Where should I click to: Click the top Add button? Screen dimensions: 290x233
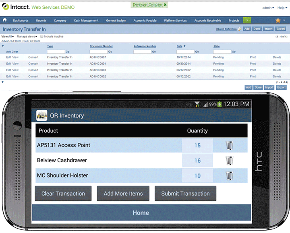coord(247,29)
